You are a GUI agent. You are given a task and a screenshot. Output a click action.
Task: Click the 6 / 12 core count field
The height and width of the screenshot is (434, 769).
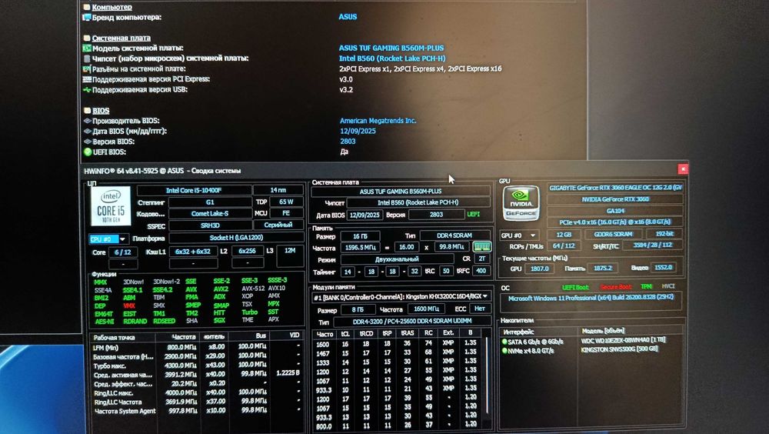(x=122, y=252)
